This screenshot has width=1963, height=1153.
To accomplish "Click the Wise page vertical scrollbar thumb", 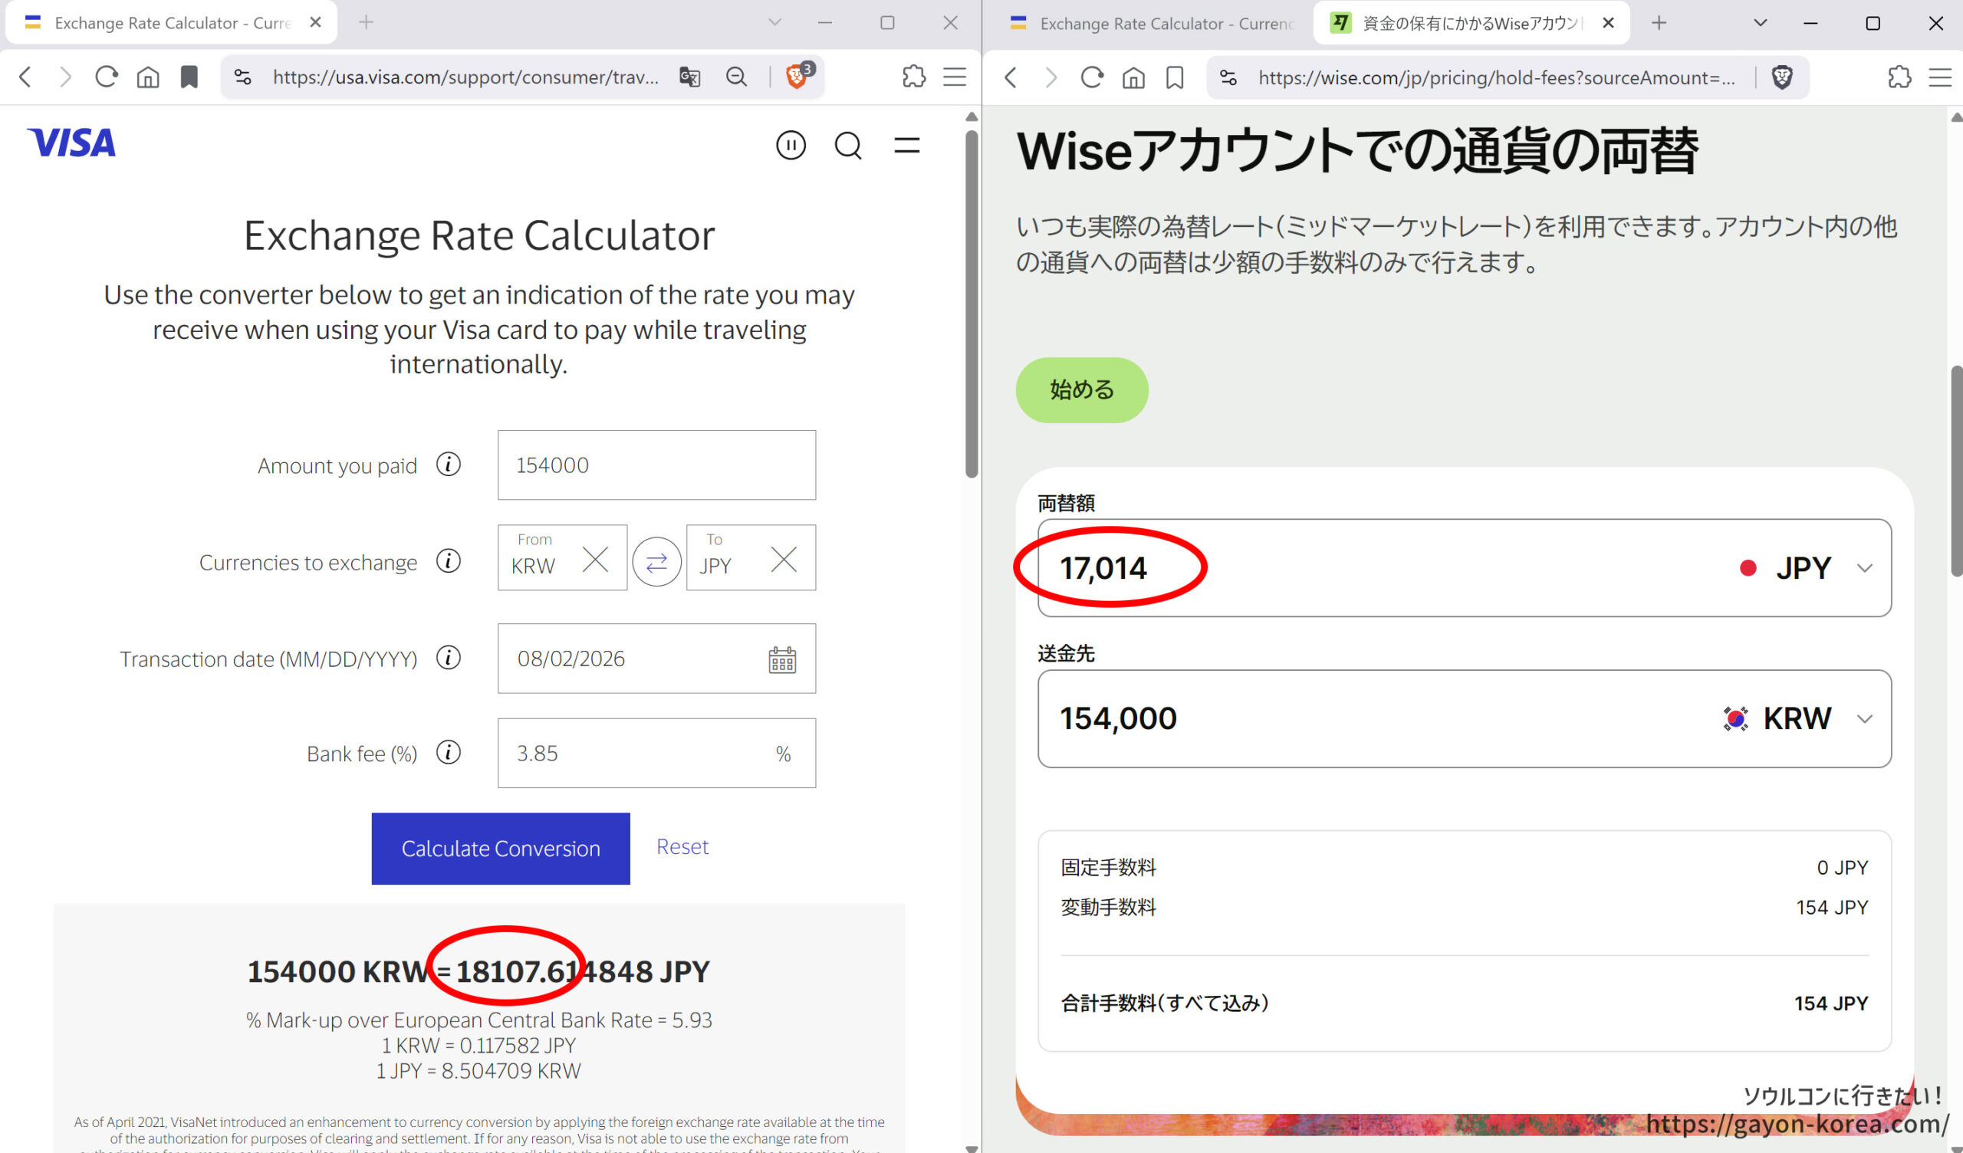I will pyautogui.click(x=1957, y=471).
